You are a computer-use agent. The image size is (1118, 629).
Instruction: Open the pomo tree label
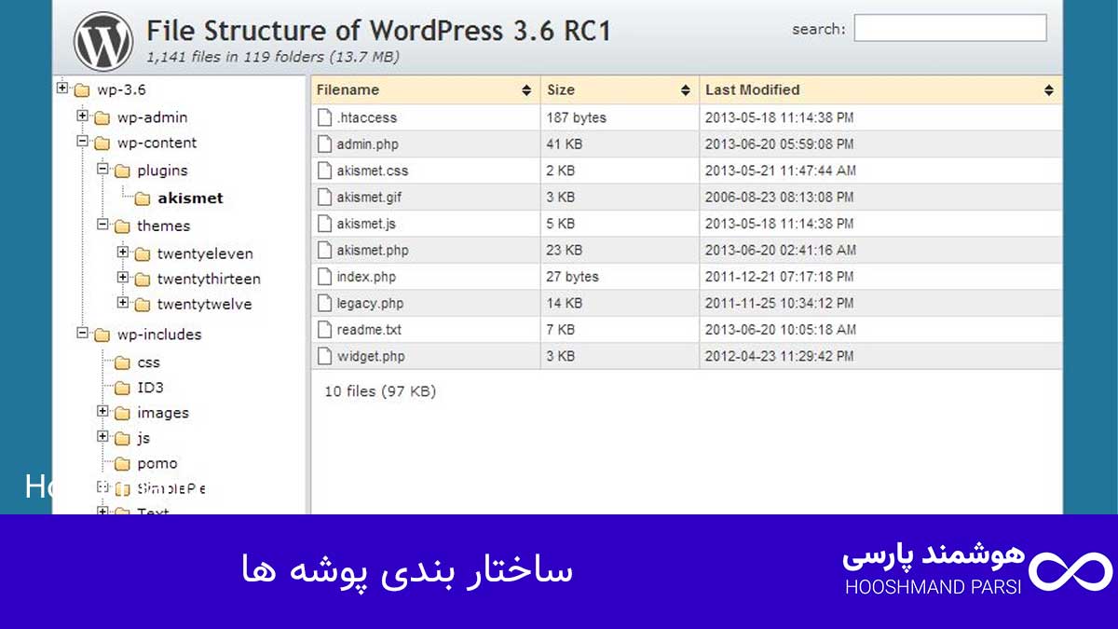pyautogui.click(x=157, y=463)
